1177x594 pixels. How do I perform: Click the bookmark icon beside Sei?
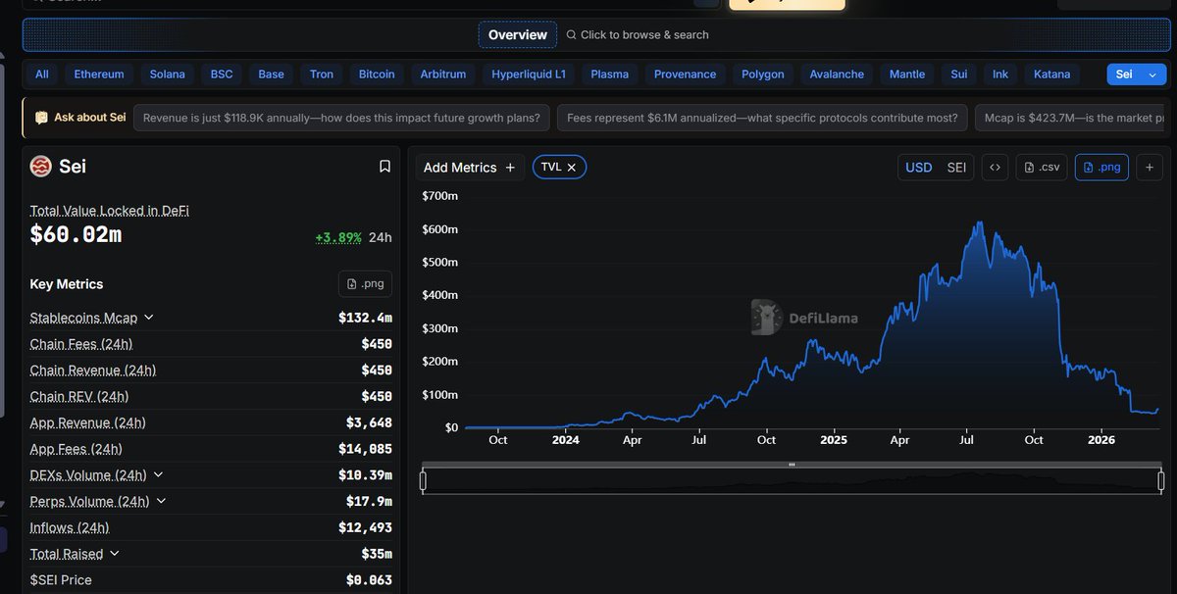[384, 167]
